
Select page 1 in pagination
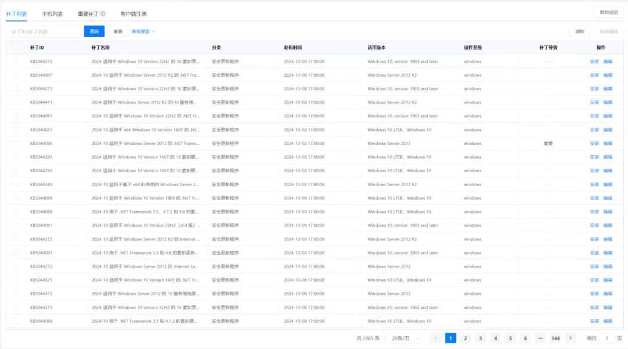[x=450, y=338]
